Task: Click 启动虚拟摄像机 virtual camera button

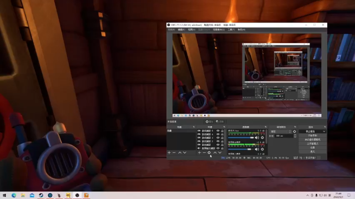Action: (x=312, y=139)
